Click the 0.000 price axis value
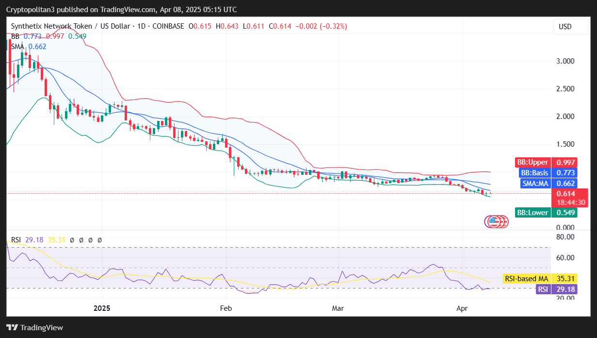The width and height of the screenshot is (597, 338). pyautogui.click(x=565, y=227)
